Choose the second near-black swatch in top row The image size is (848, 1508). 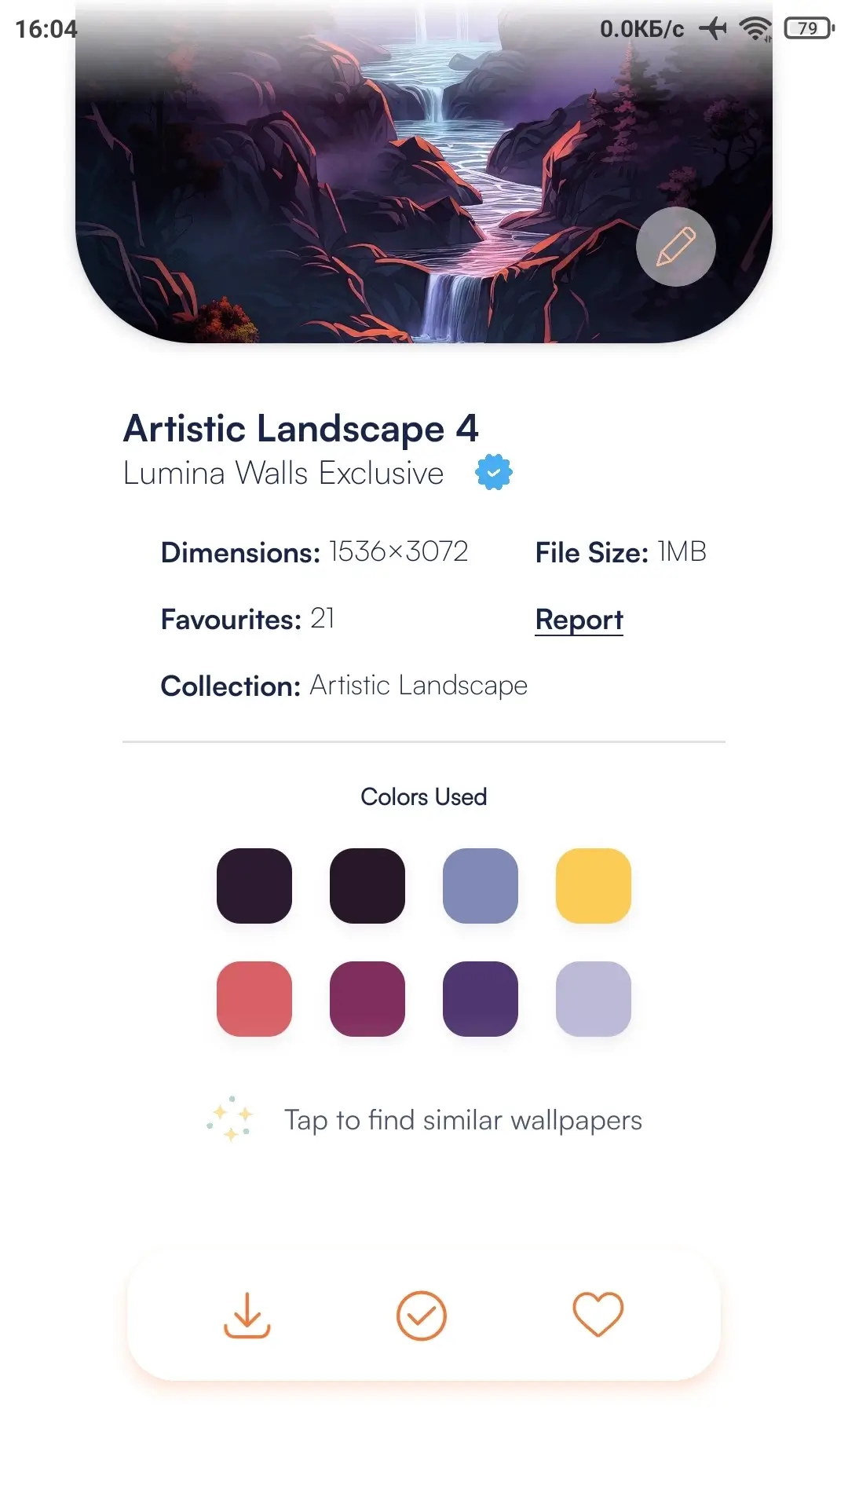click(367, 886)
